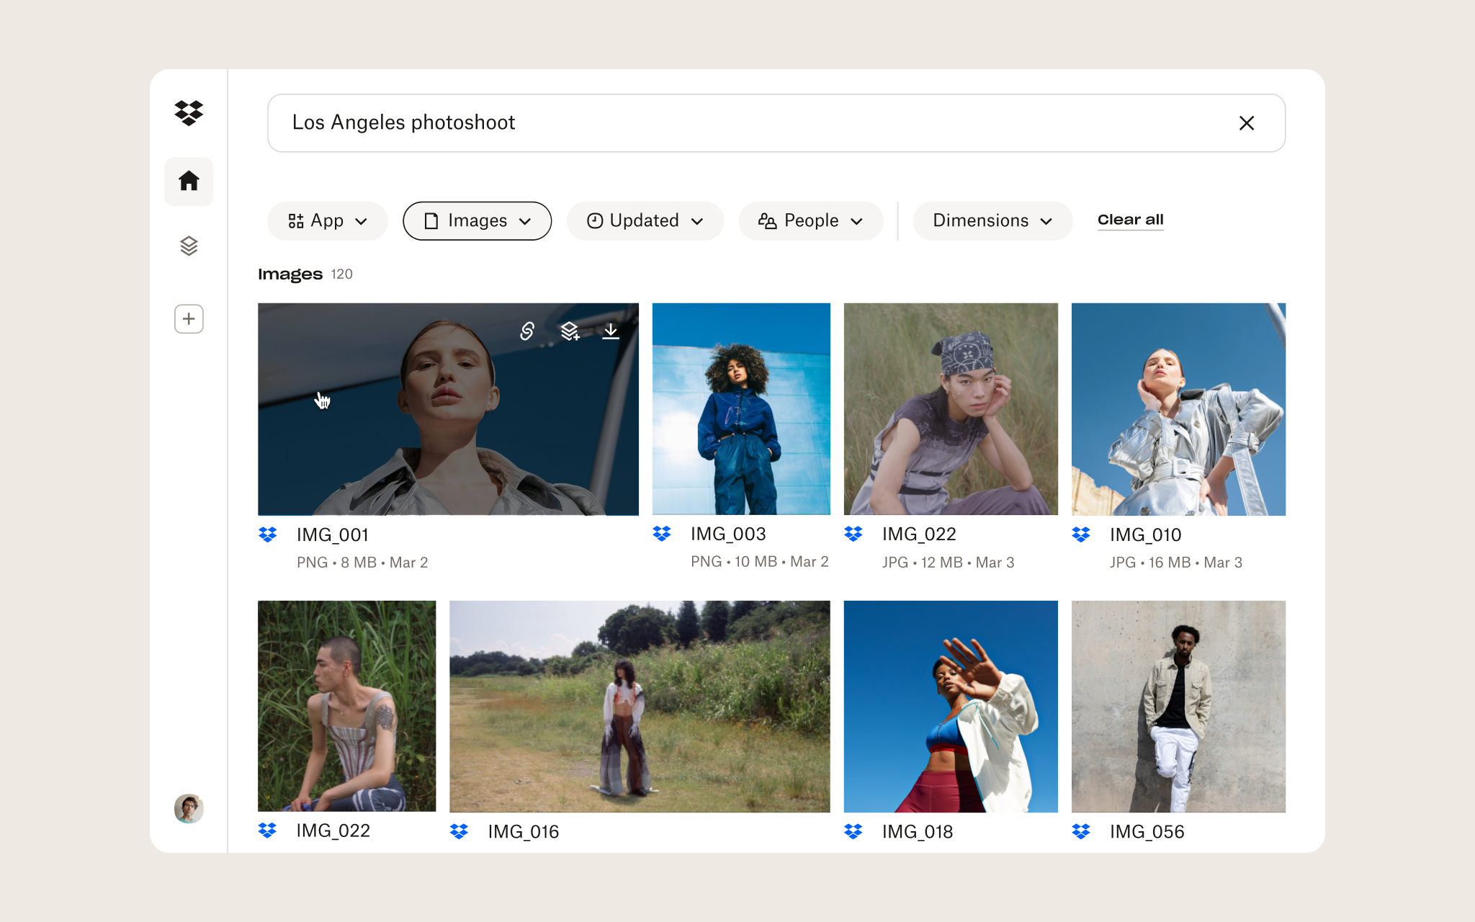
Task: Expand the Updated filter dropdown
Action: pos(645,220)
